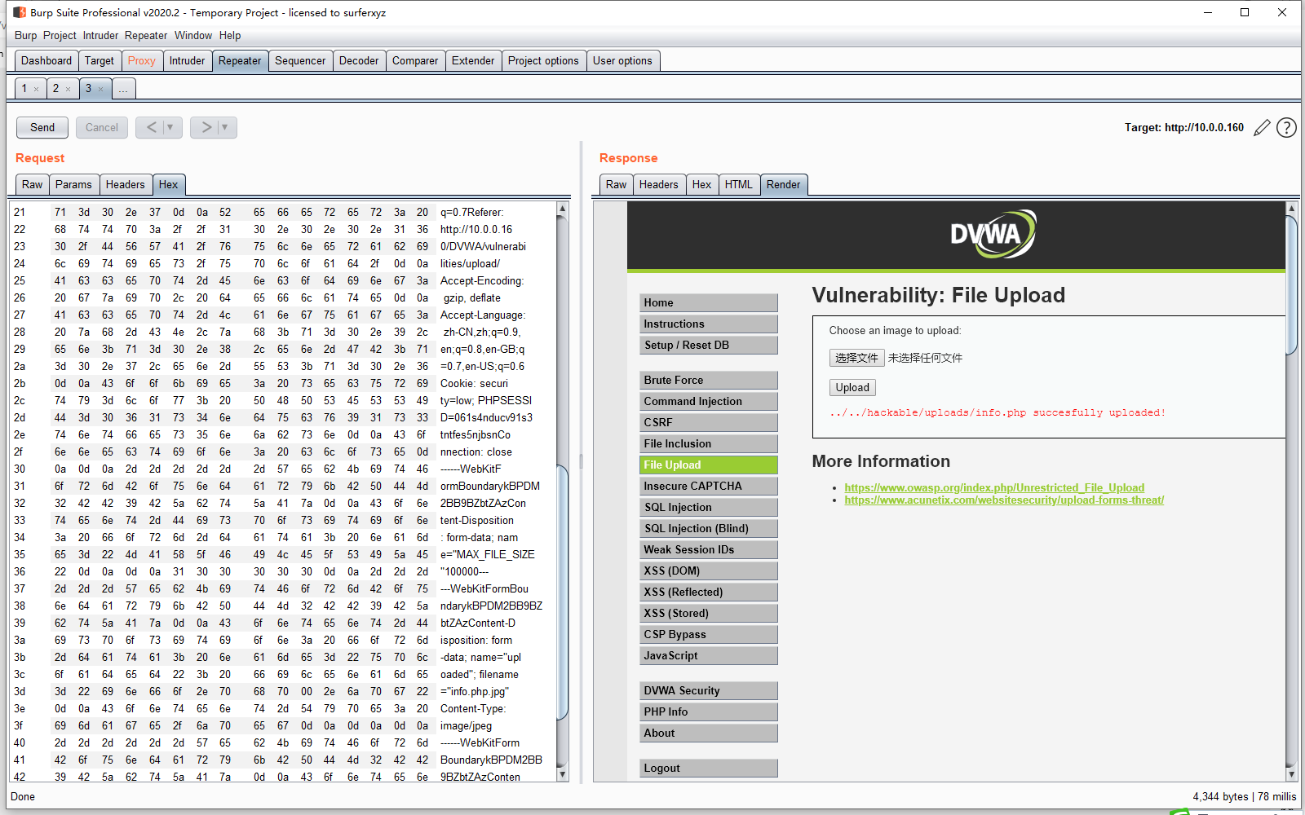The height and width of the screenshot is (815, 1305).
Task: Click the Target: http://10.0.0.160 label
Action: [1184, 128]
